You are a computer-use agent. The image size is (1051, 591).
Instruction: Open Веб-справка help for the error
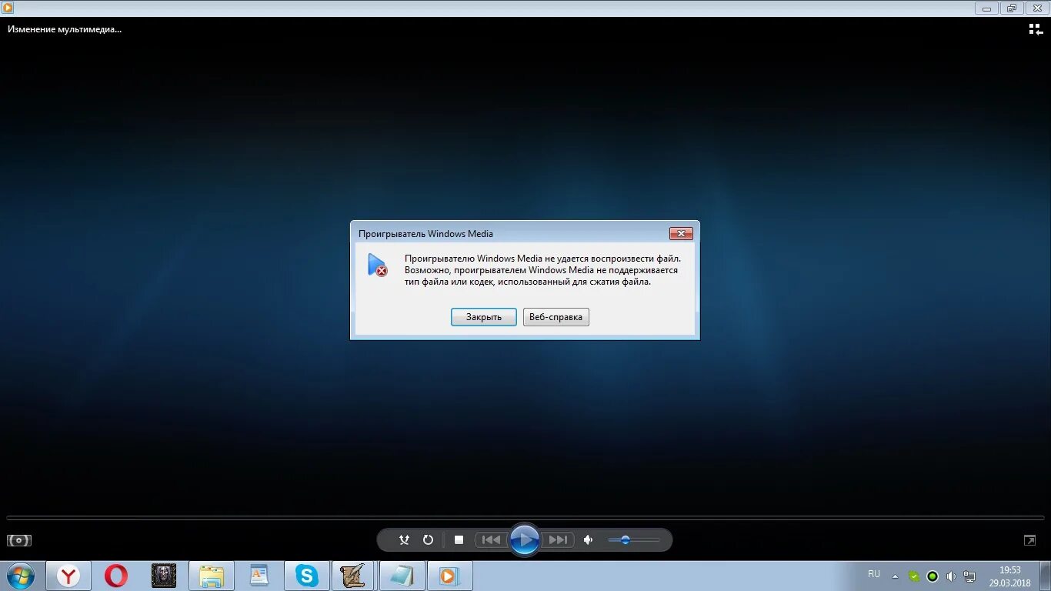pos(556,317)
